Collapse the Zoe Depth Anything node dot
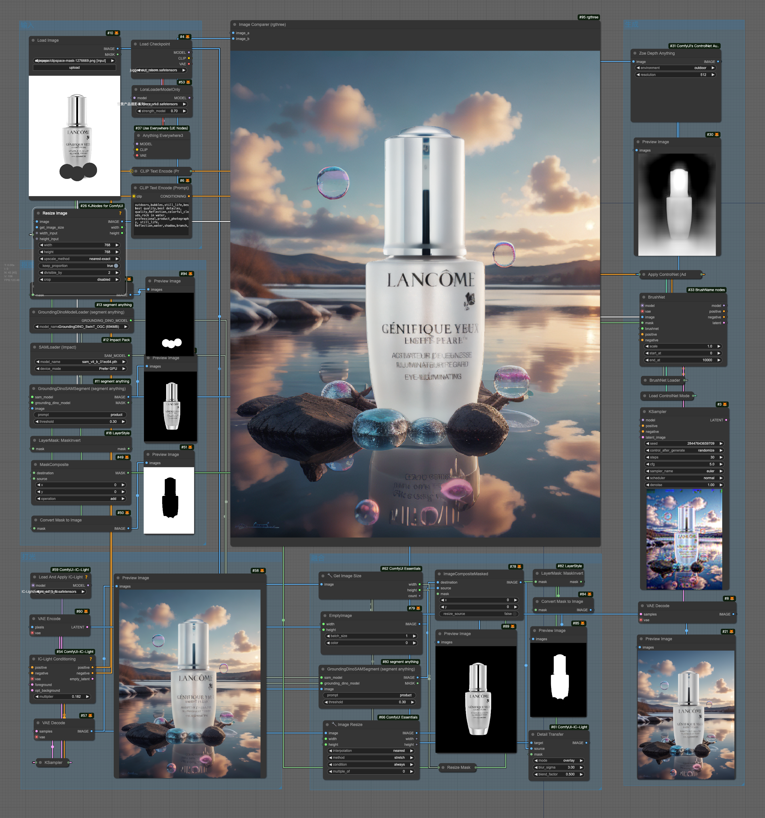765x818 pixels. click(x=635, y=53)
